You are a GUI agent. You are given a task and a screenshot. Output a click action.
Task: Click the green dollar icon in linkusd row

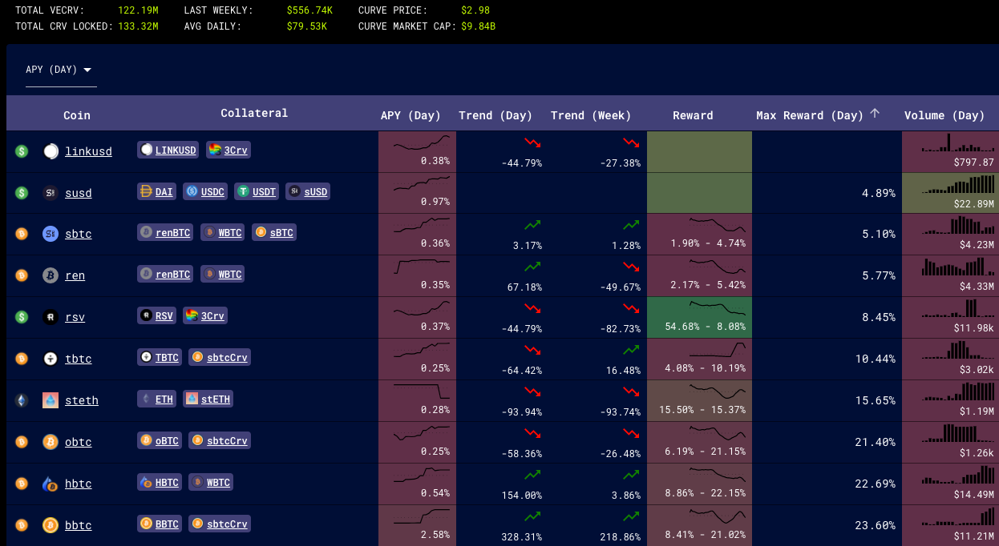[22, 151]
